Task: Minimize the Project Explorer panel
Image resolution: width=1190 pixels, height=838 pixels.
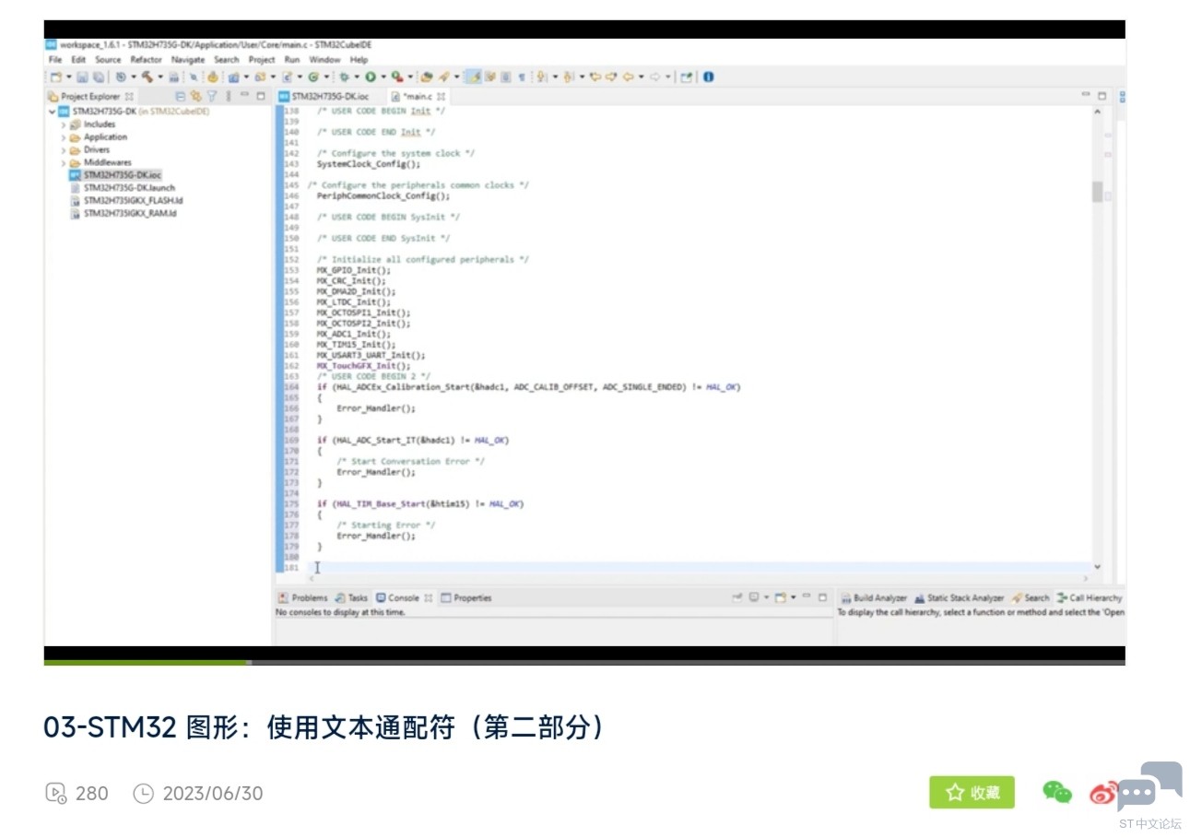Action: point(245,96)
